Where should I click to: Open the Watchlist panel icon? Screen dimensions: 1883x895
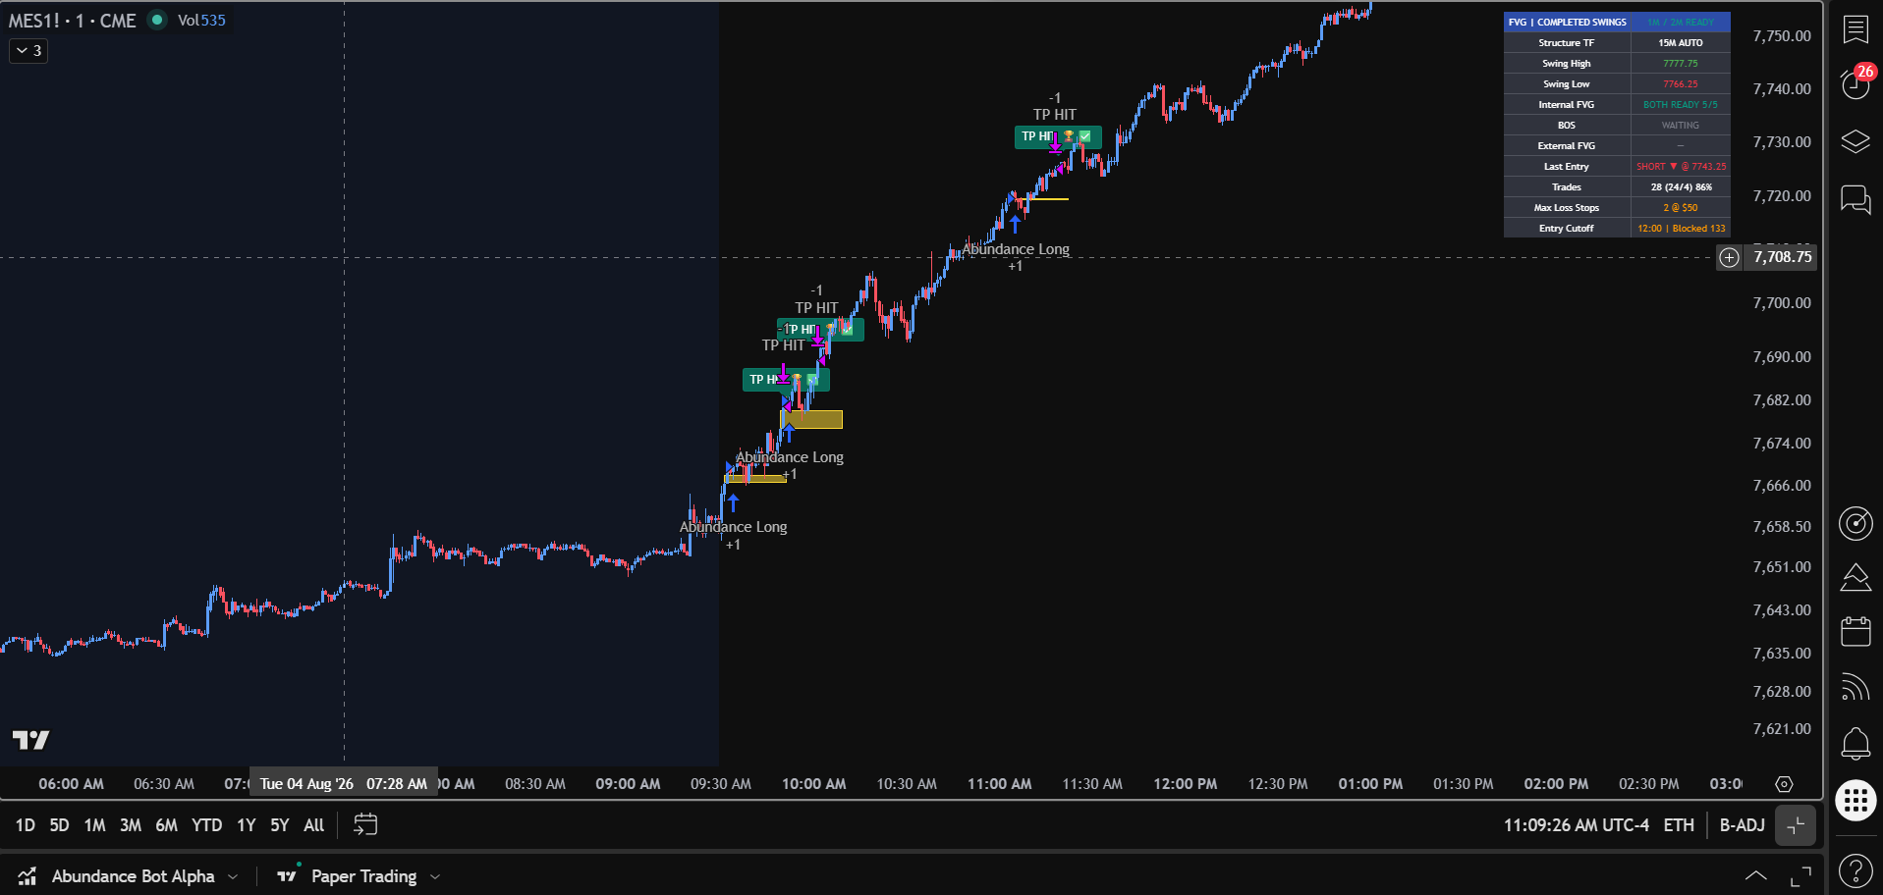pyautogui.click(x=1855, y=29)
